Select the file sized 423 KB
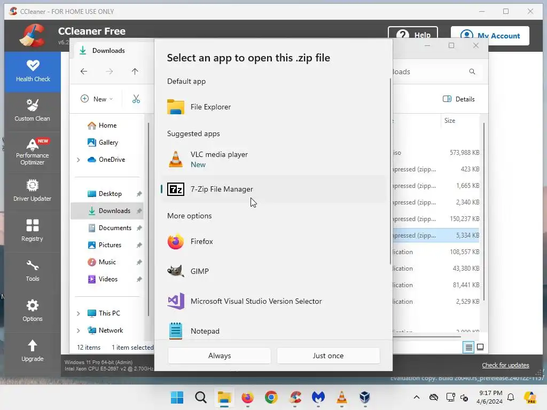547x410 pixels. pyautogui.click(x=436, y=169)
